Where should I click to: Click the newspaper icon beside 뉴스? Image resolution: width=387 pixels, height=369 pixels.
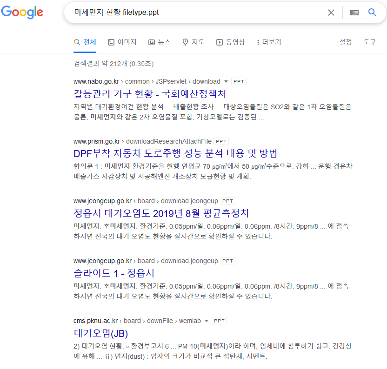(152, 42)
